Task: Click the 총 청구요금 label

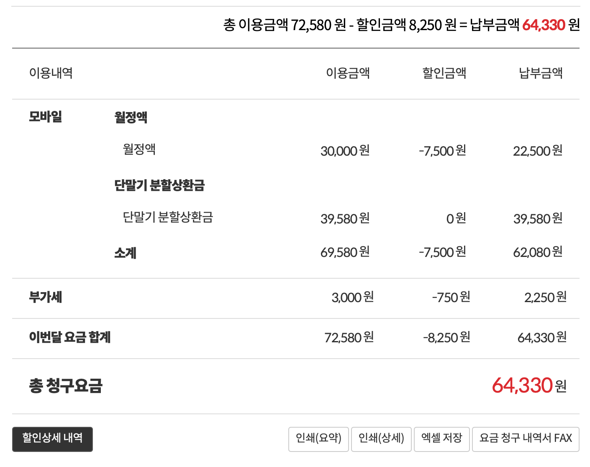Action: (66, 385)
